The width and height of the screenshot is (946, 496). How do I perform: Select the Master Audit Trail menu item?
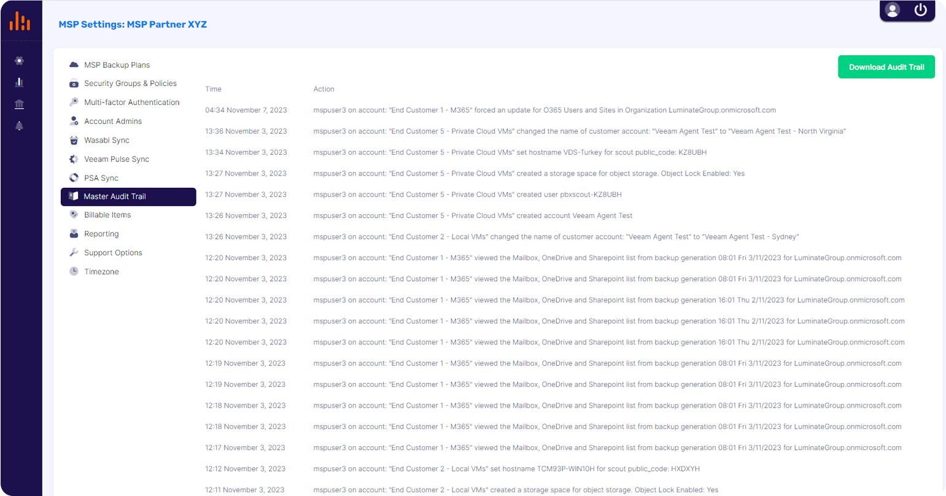[x=115, y=196]
